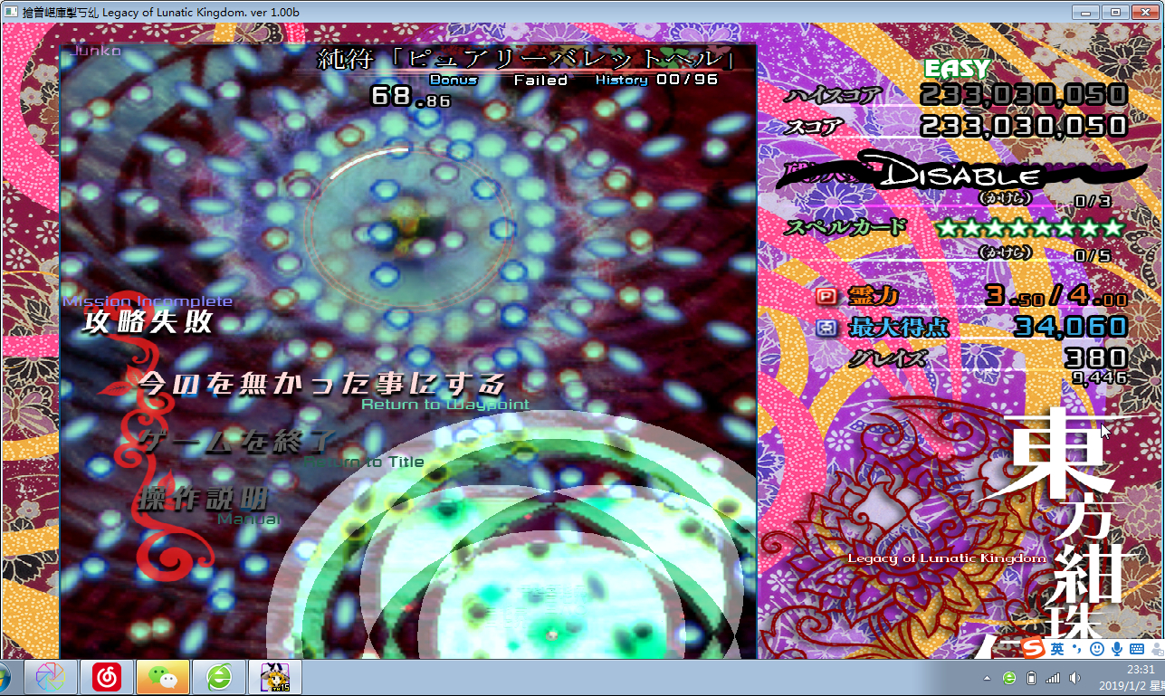The image size is (1165, 696).
Task: Click the Junko boss name label
Action: pyautogui.click(x=94, y=51)
